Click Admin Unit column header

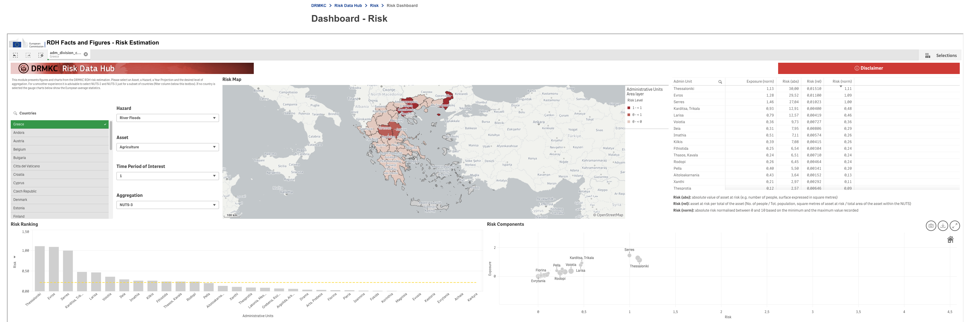[x=683, y=81]
